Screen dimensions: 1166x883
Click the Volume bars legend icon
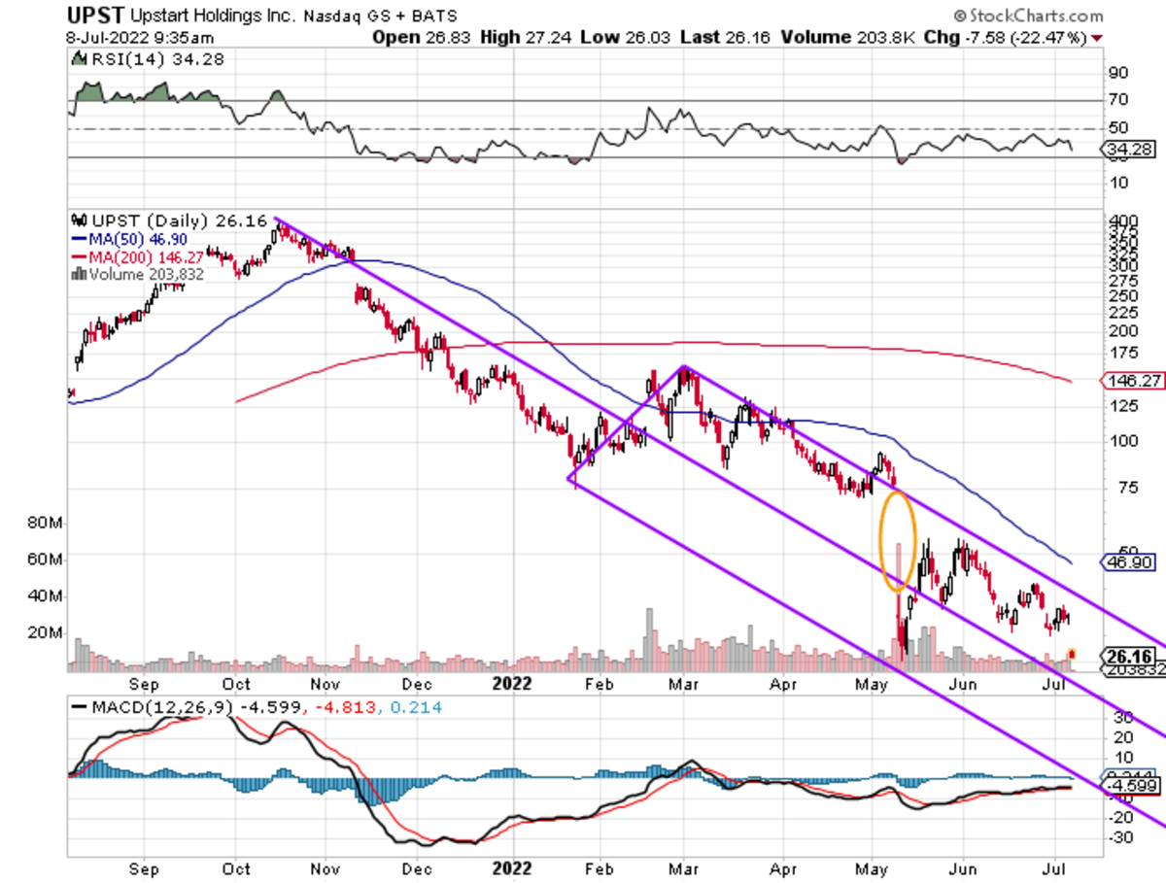pos(78,275)
